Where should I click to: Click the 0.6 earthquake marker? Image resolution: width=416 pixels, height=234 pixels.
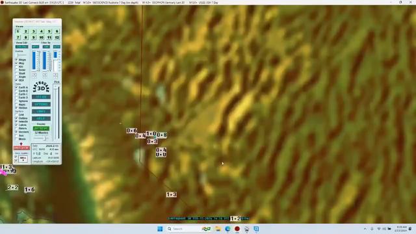pyautogui.click(x=131, y=131)
